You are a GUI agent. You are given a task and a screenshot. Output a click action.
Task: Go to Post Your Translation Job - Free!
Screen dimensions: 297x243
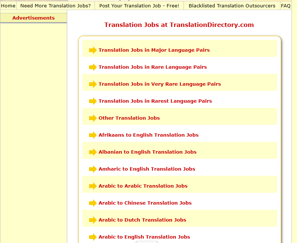click(x=139, y=6)
